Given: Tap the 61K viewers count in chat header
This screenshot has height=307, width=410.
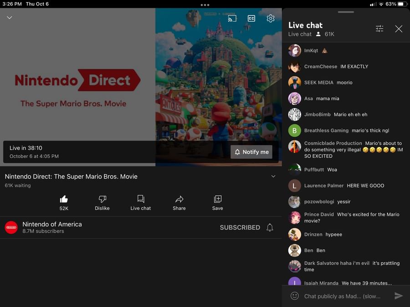Looking at the screenshot, I should coord(329,34).
